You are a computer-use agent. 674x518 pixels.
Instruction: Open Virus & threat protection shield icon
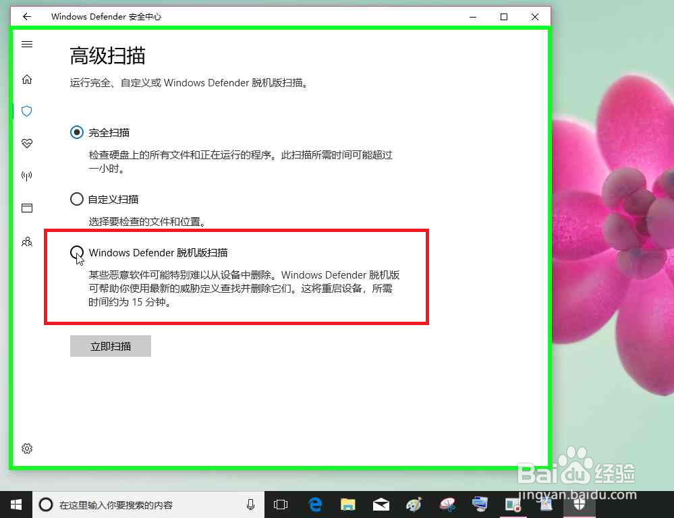(x=27, y=111)
